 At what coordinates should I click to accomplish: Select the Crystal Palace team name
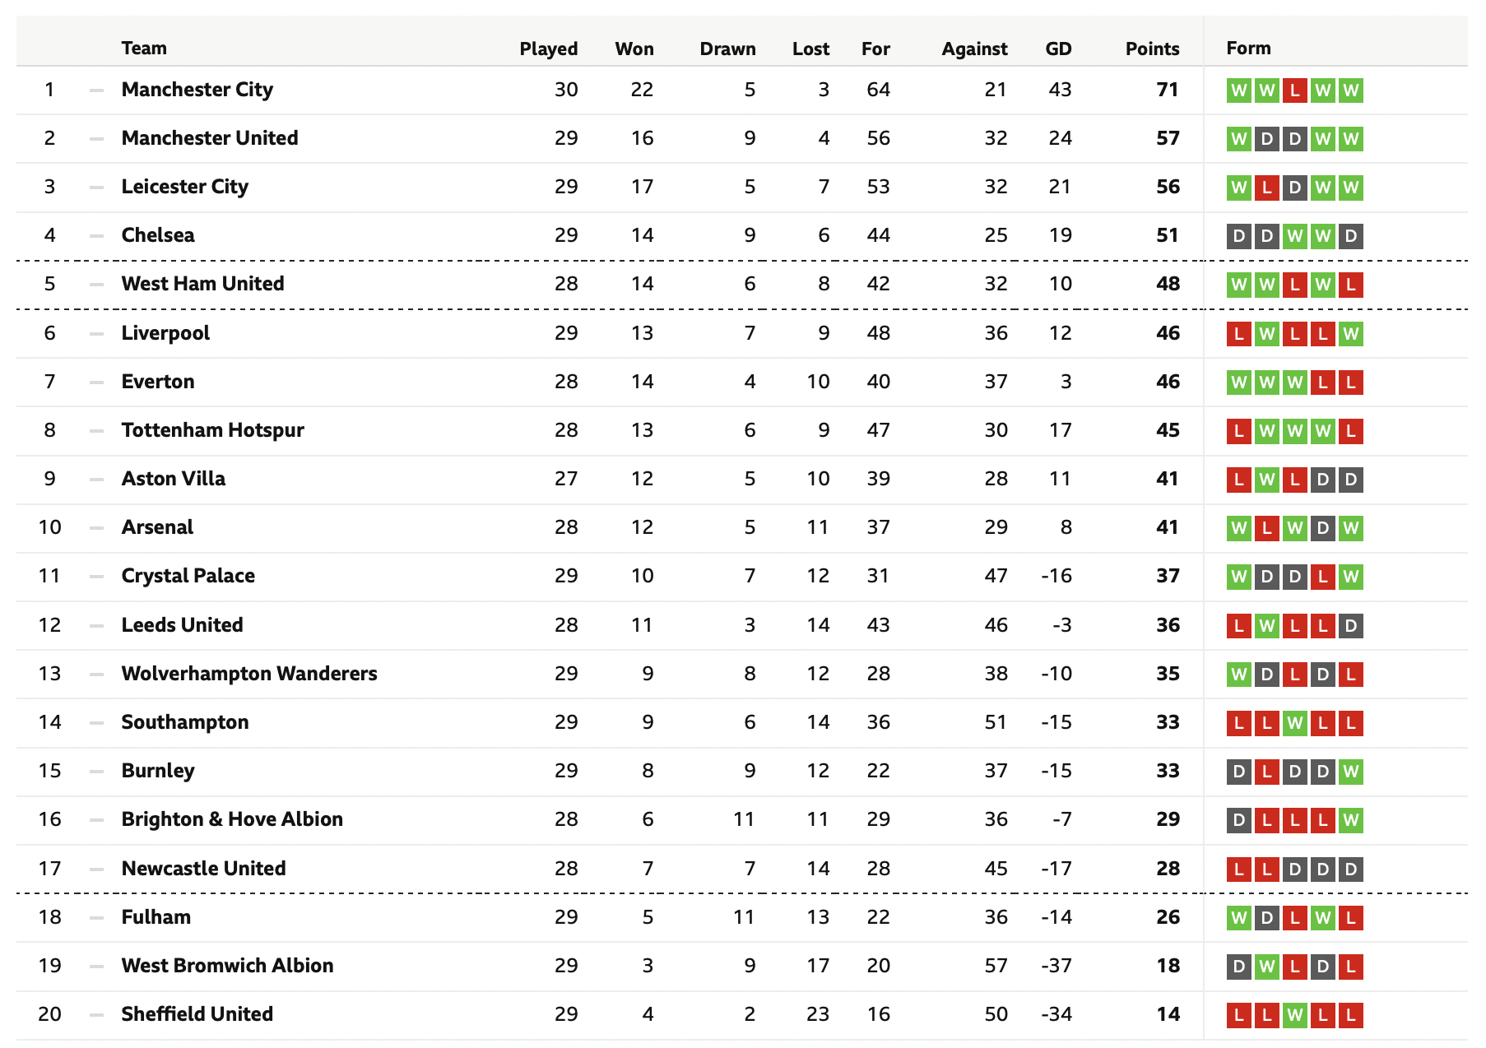tap(188, 576)
